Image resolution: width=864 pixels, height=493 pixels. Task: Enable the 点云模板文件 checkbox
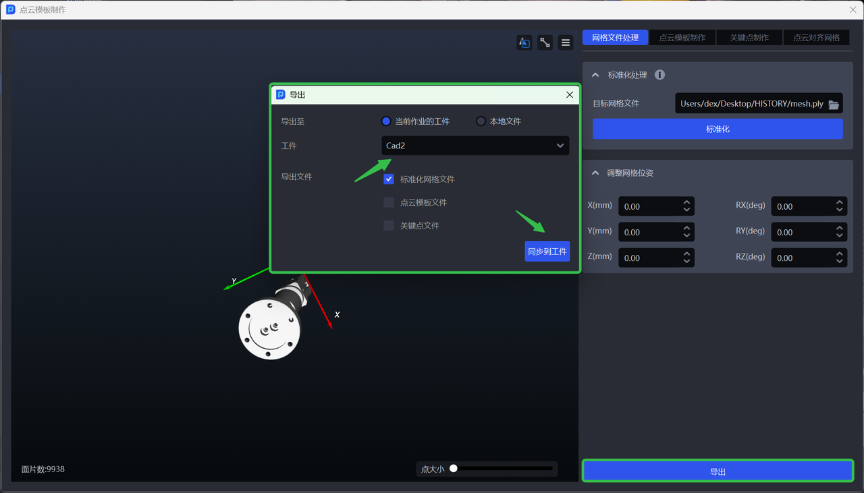(389, 202)
